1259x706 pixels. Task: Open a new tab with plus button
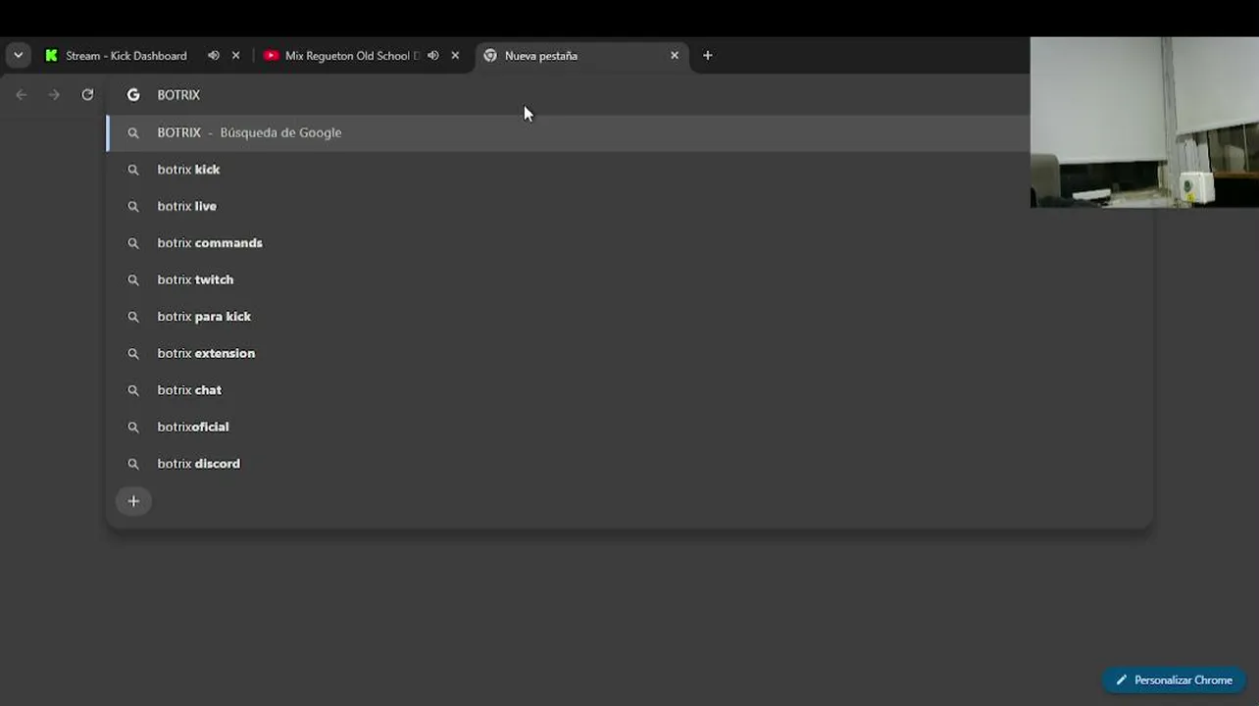pos(708,56)
